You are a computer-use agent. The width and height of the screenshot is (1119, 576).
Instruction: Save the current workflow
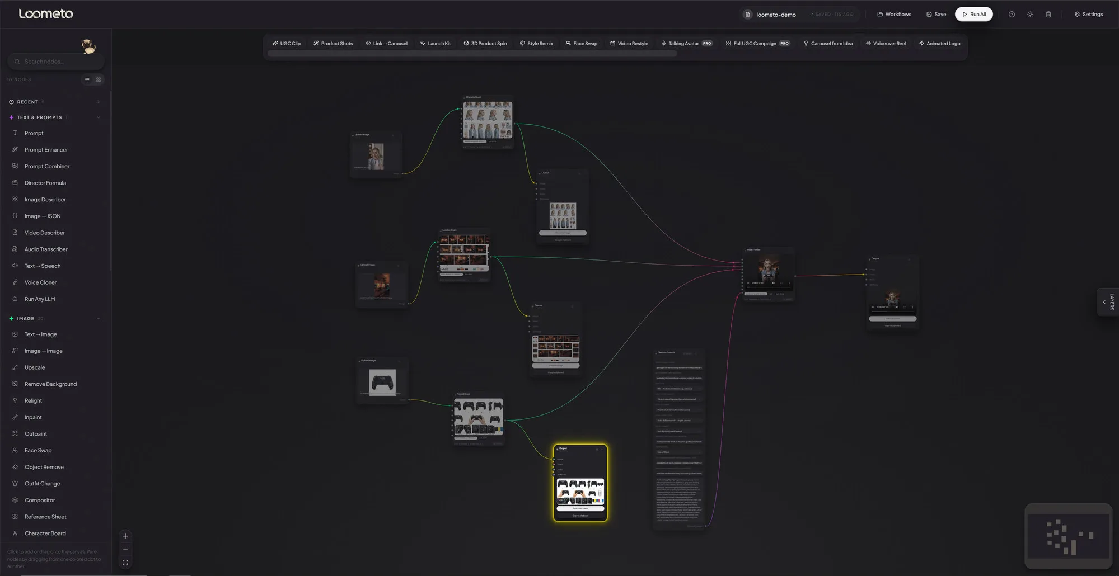click(937, 15)
